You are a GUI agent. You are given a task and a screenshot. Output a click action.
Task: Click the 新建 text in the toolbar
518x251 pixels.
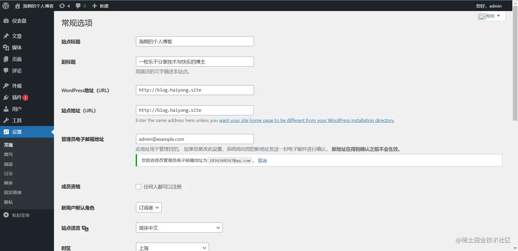pyautogui.click(x=104, y=6)
